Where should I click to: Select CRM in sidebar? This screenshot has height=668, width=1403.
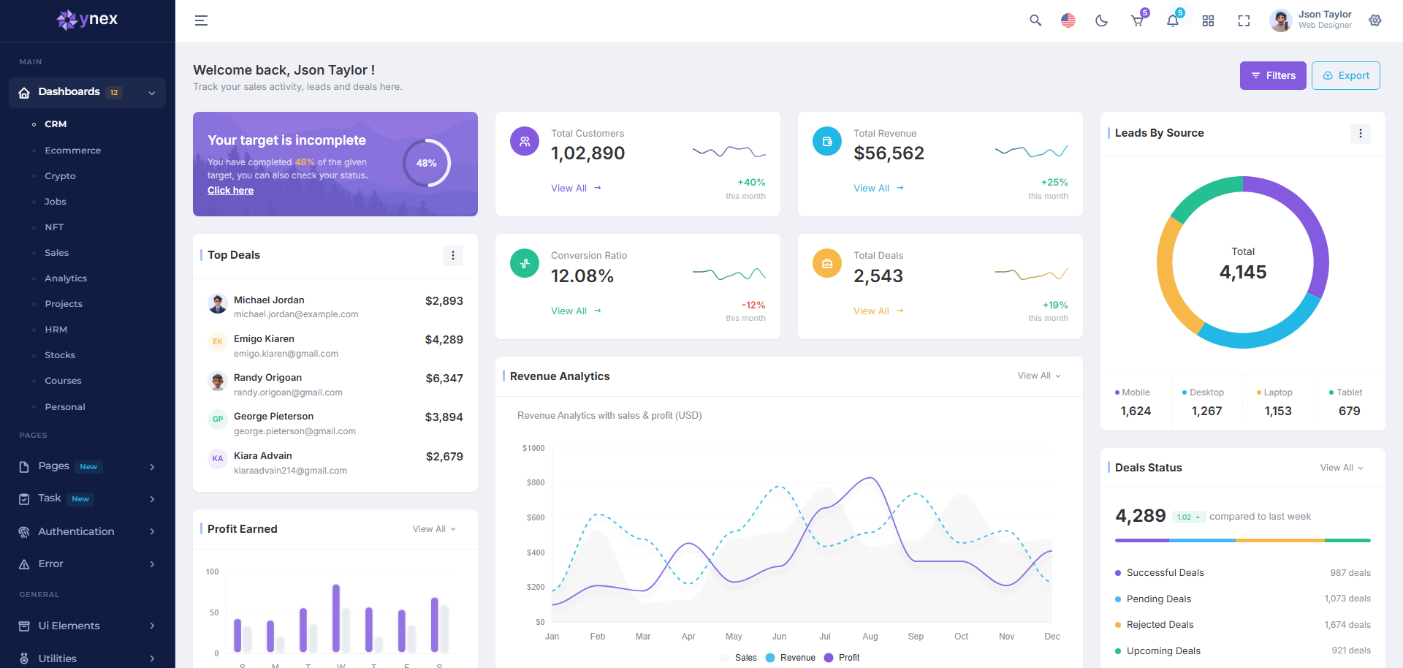click(56, 124)
